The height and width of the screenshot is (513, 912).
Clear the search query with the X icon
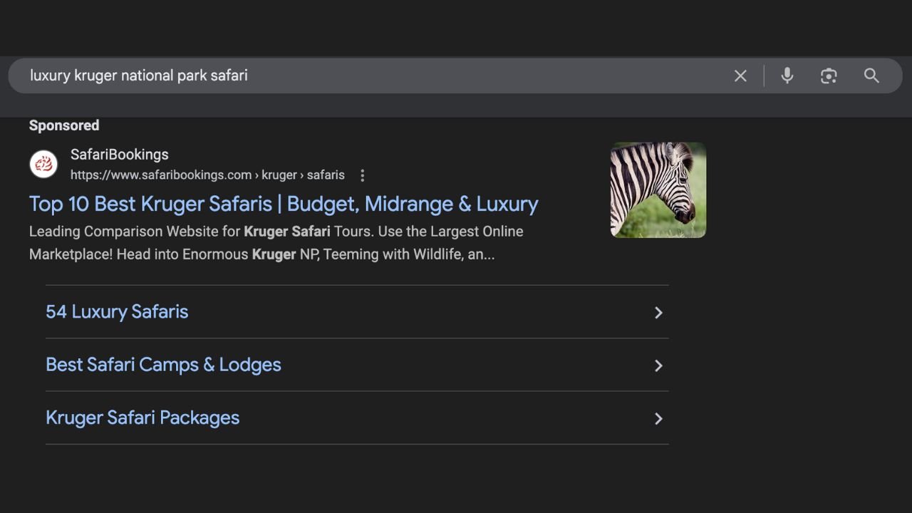point(740,76)
